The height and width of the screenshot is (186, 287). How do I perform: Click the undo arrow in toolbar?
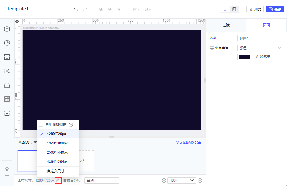pos(76,9)
